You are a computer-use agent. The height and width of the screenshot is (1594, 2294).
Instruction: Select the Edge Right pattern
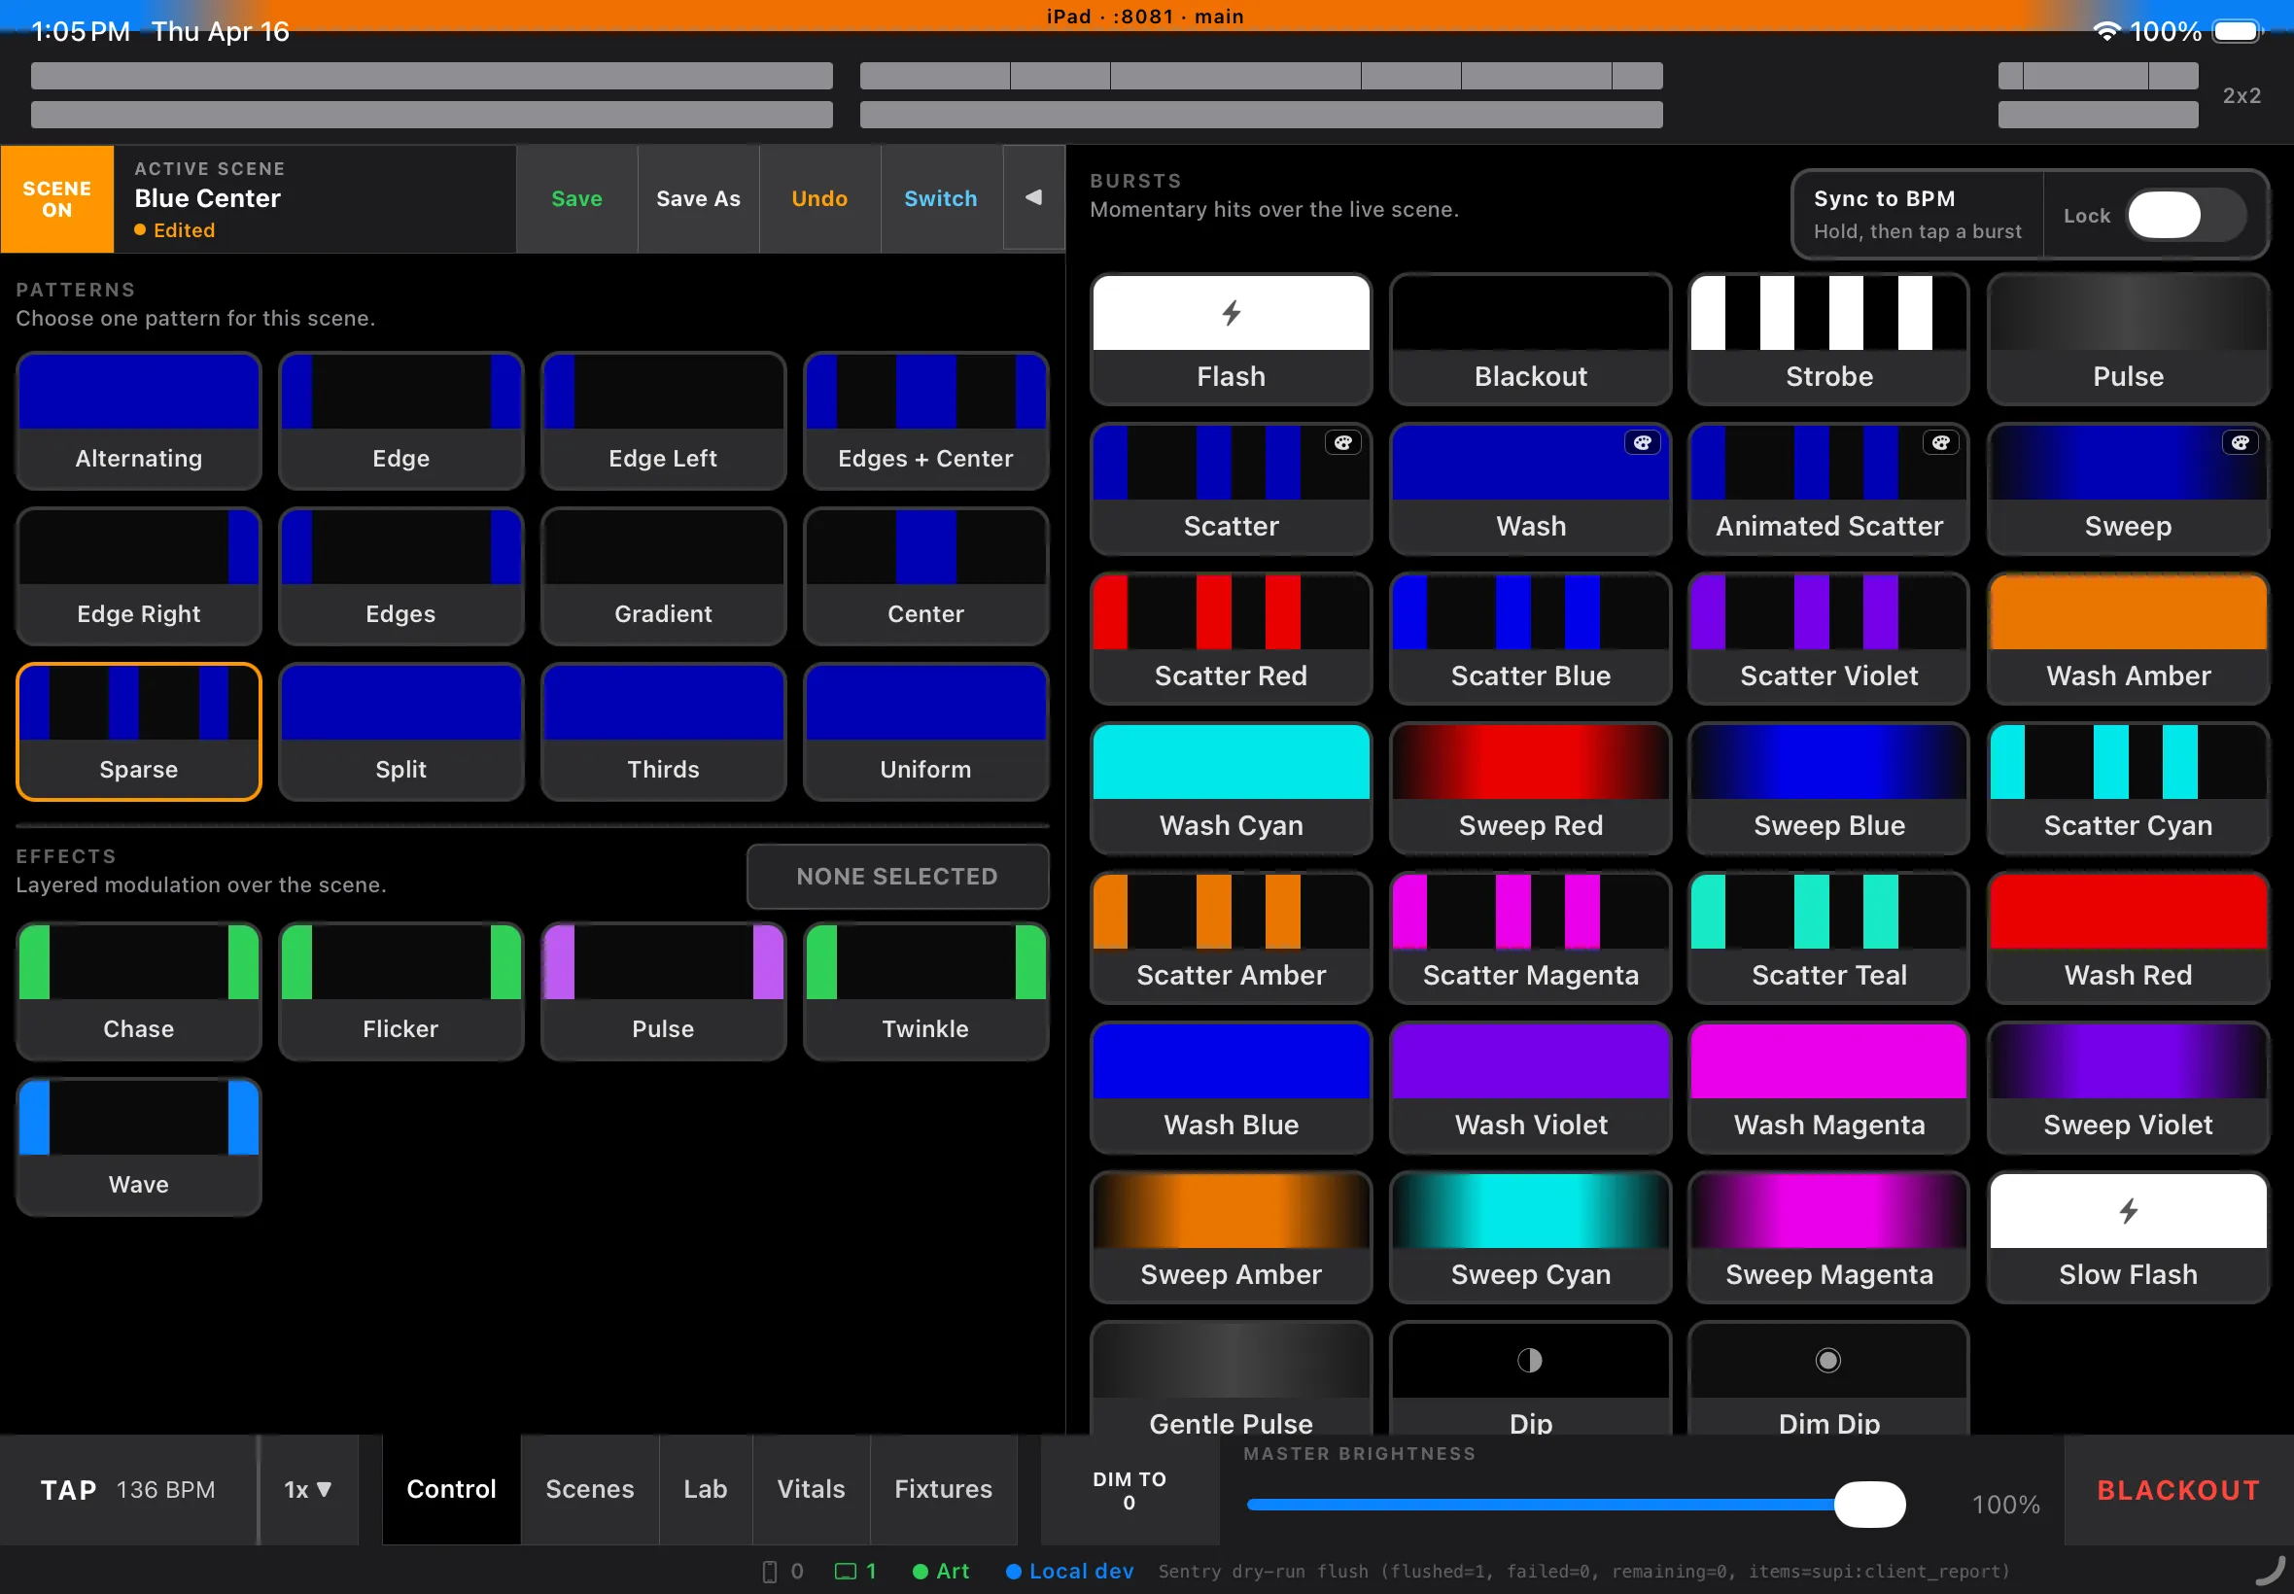click(139, 576)
